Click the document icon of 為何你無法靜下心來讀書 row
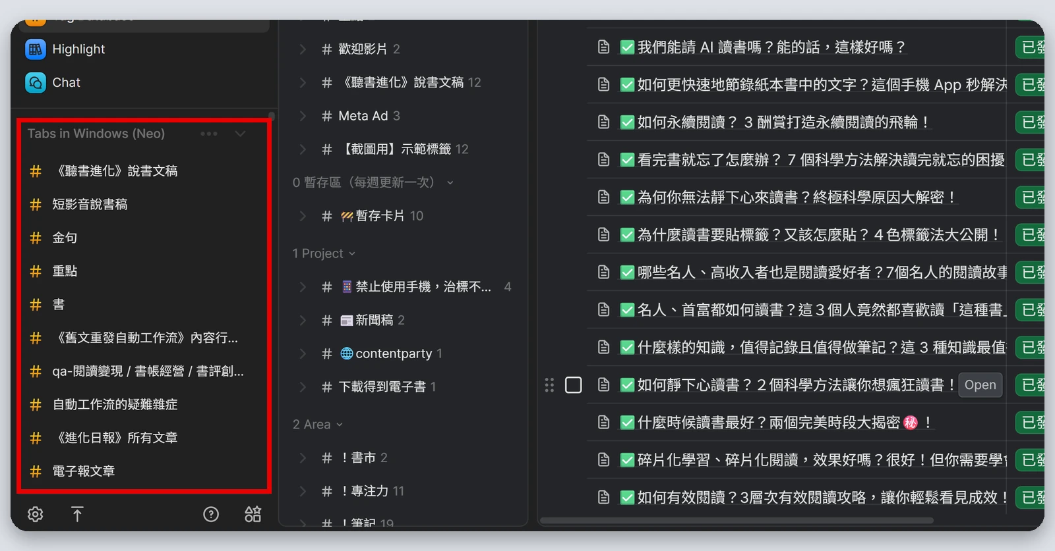This screenshot has height=551, width=1055. click(x=603, y=197)
